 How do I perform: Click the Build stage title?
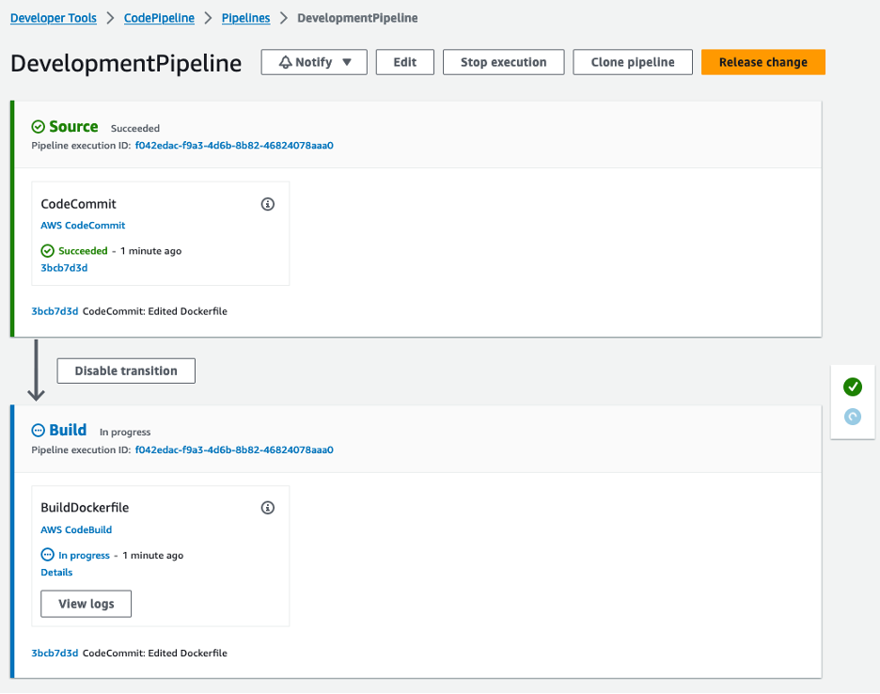pos(68,430)
